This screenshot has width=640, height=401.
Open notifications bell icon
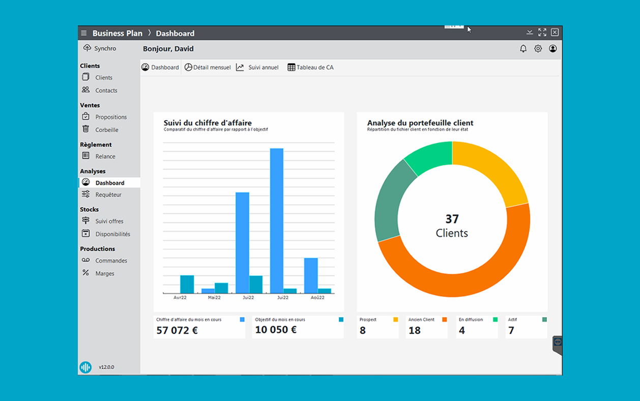coord(523,49)
